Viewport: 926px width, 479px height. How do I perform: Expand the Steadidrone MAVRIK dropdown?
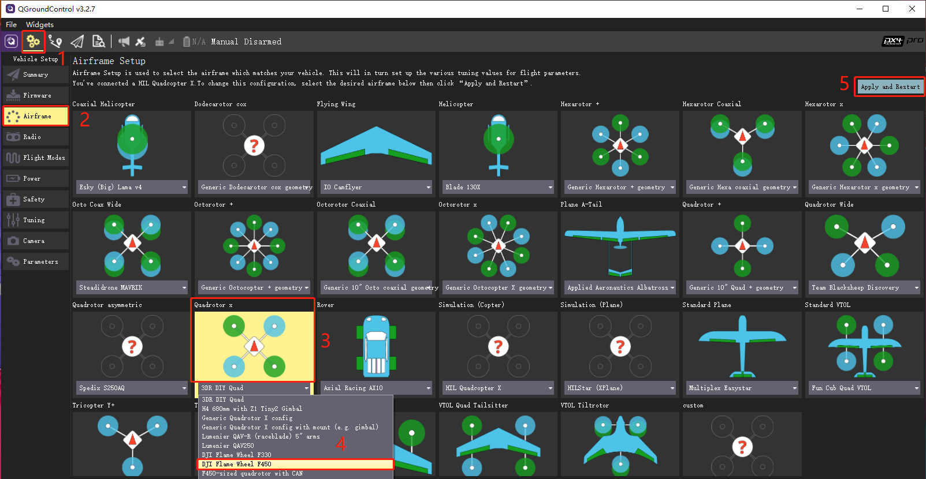[x=132, y=287]
